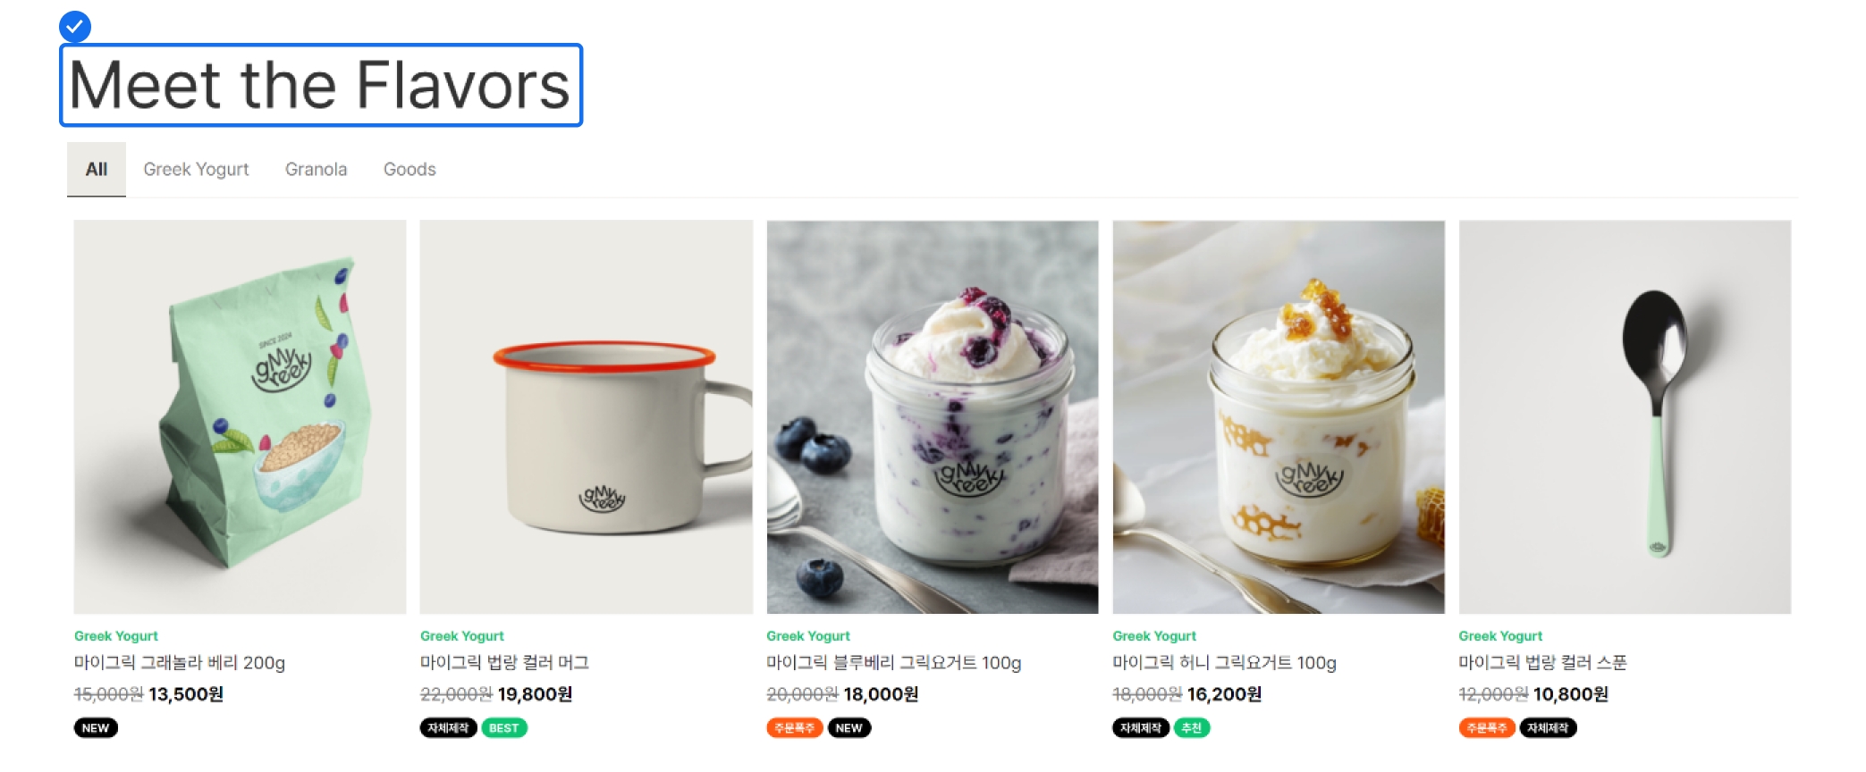
Task: Select the Meet the Flavors heading
Action: pos(321,85)
